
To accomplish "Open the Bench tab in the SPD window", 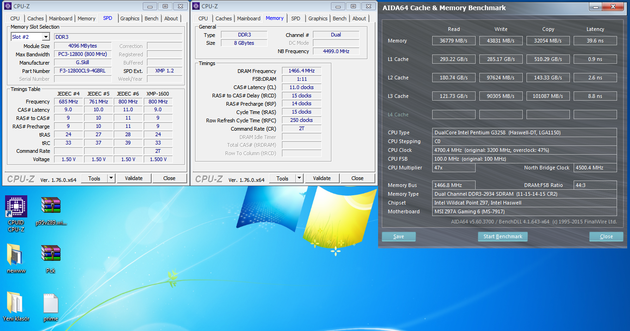I will [152, 18].
